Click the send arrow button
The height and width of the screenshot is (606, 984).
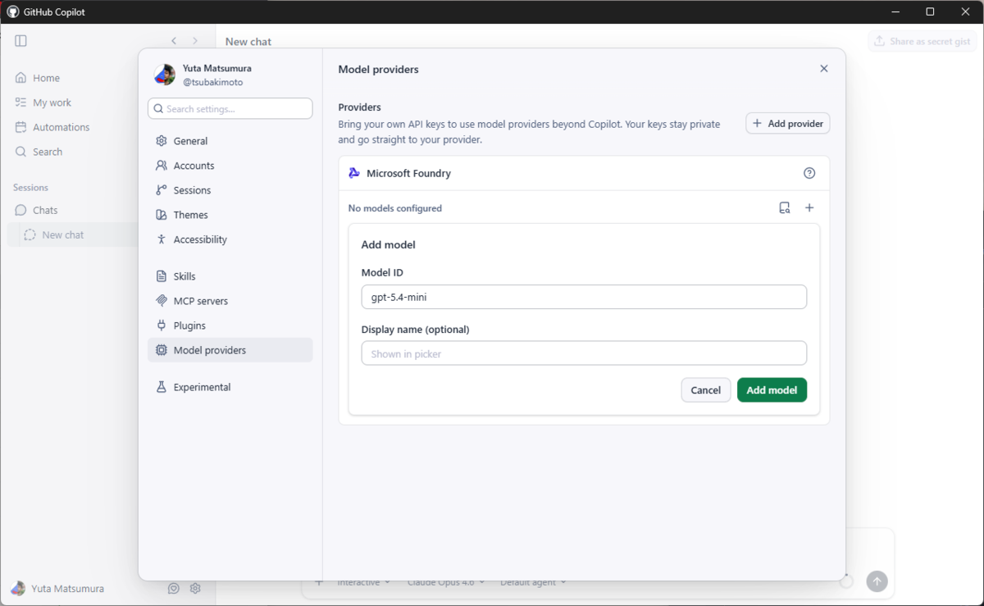(x=877, y=581)
